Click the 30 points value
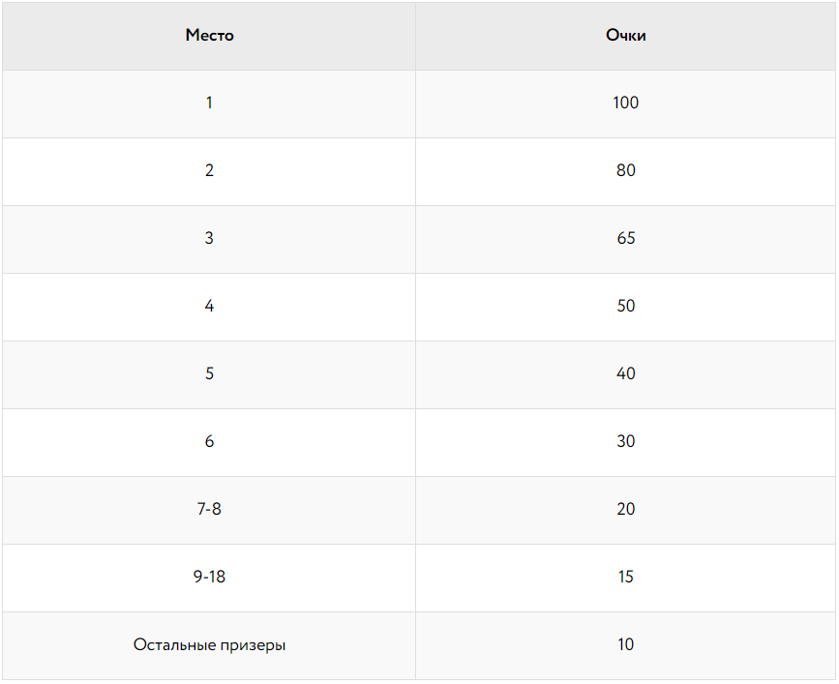839x684 pixels. coord(626,441)
